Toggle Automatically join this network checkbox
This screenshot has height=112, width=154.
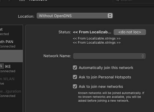pyautogui.click(x=75, y=67)
